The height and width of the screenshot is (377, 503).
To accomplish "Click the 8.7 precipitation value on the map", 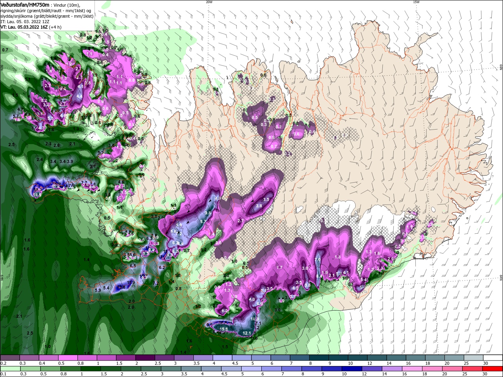I will (203, 222).
